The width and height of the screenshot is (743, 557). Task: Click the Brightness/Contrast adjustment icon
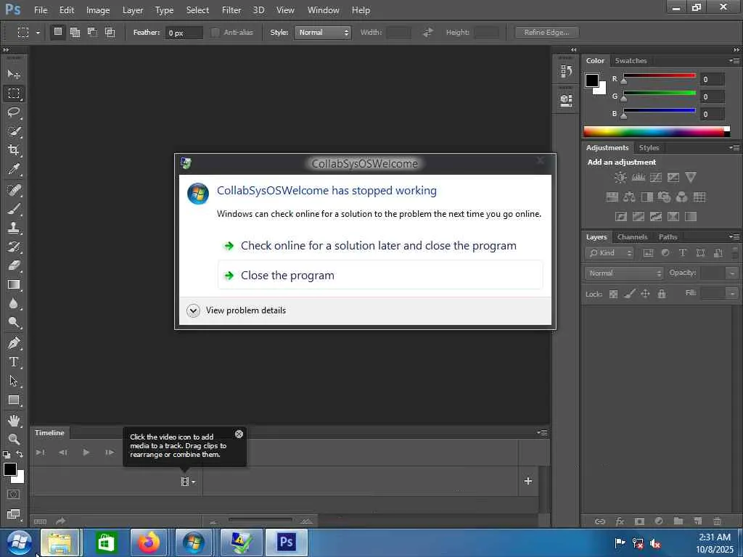point(620,178)
